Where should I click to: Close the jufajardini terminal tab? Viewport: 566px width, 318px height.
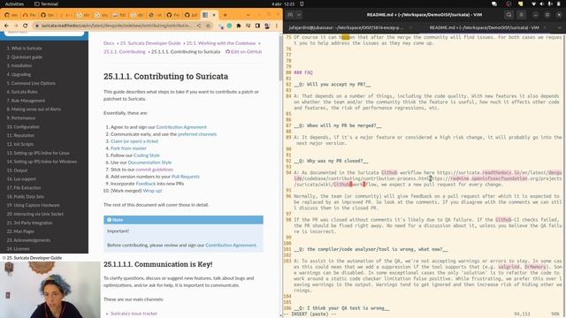(411, 27)
